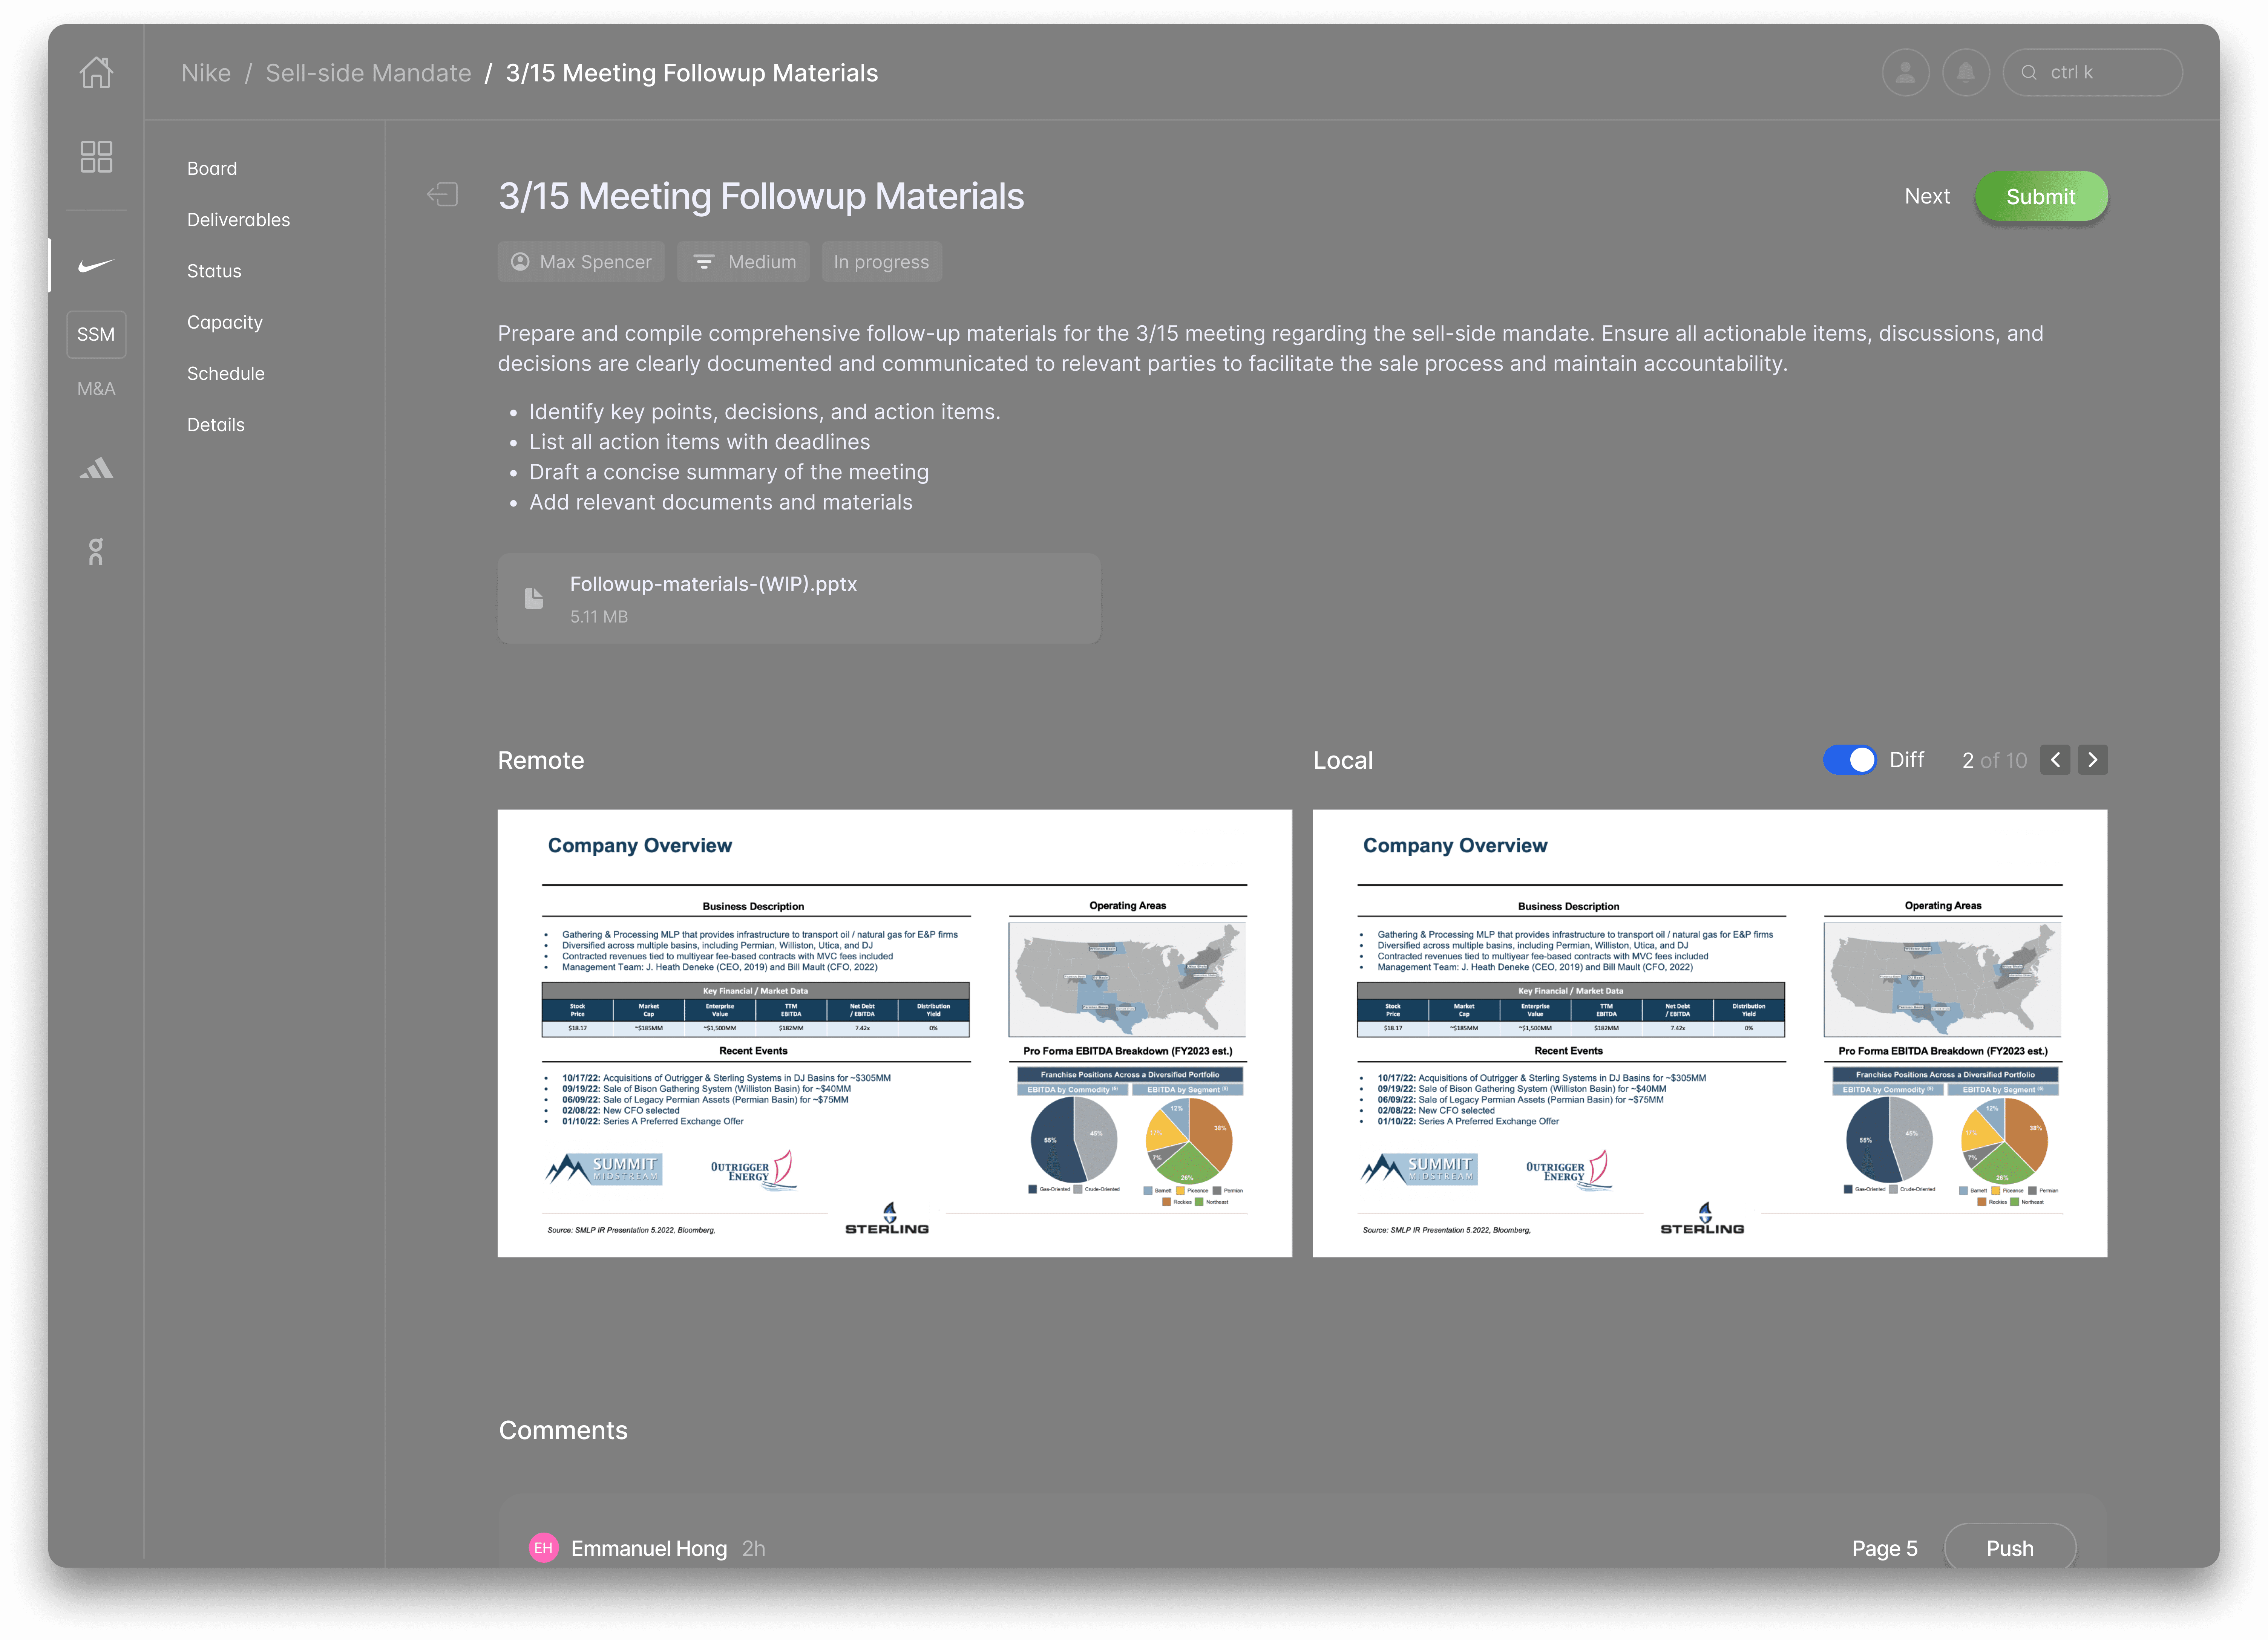Screen dimensions: 2268x1640
Task: Open the Status section
Action: [x=214, y=271]
